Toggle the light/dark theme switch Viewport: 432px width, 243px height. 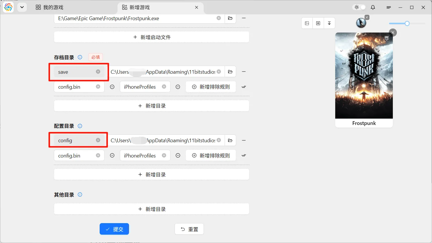[x=359, y=7]
